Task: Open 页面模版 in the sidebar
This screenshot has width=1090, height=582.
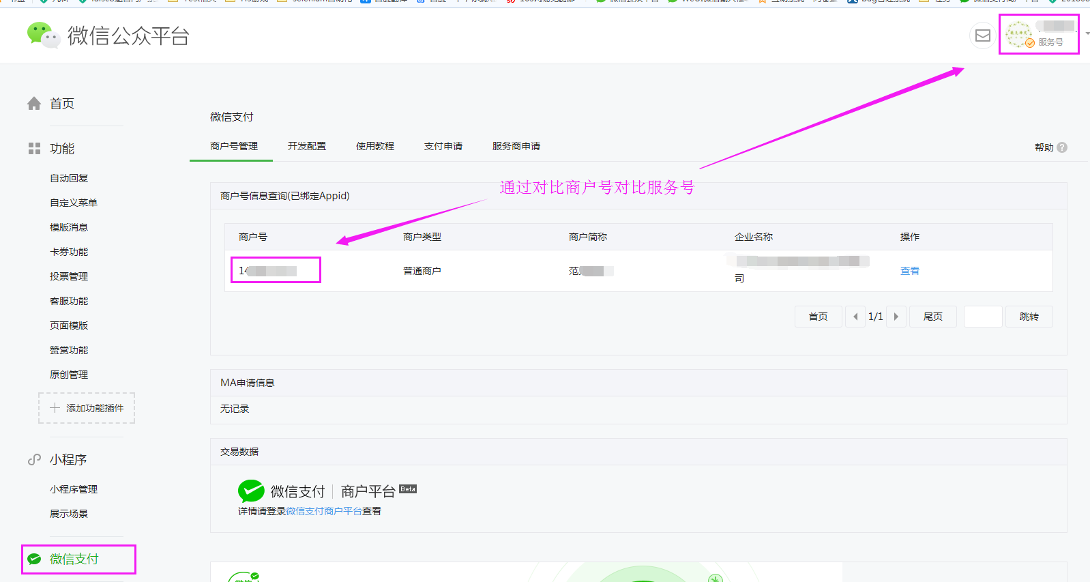Action: point(69,325)
